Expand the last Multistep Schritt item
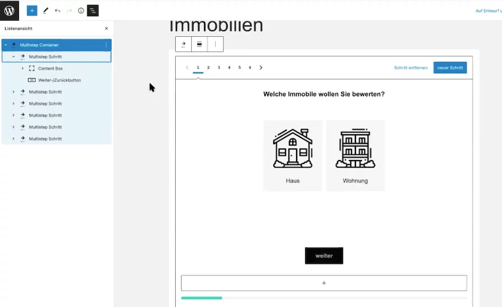 point(13,139)
